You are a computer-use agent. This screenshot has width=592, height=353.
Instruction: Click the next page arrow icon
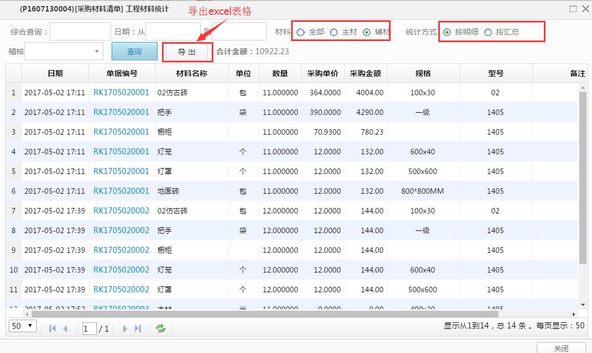[x=125, y=328]
